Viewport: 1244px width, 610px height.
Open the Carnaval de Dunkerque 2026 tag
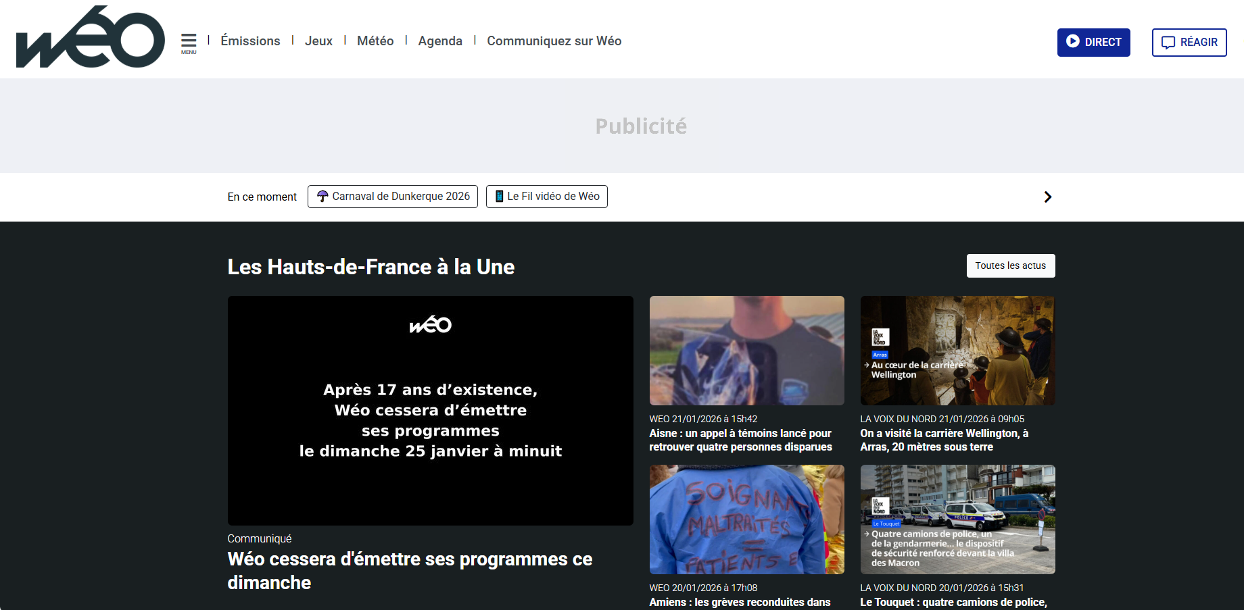click(x=400, y=197)
